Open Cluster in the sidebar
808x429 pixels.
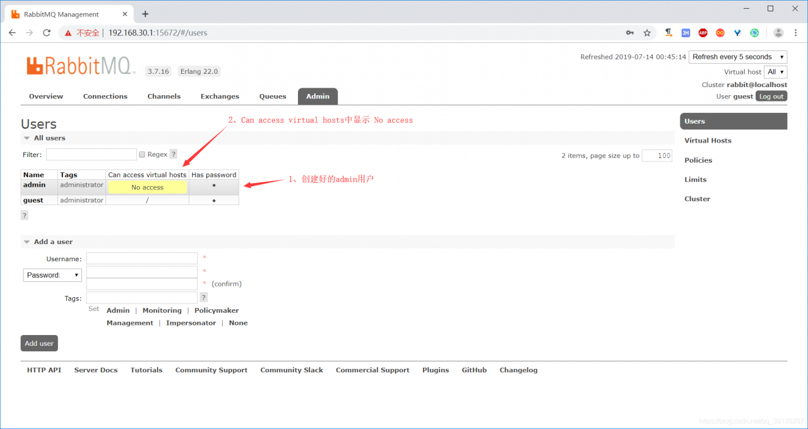[x=698, y=199]
